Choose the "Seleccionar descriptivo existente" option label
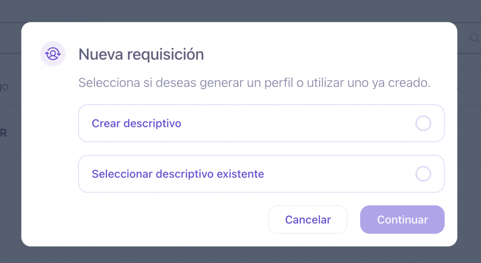The height and width of the screenshot is (263, 481). [x=178, y=174]
